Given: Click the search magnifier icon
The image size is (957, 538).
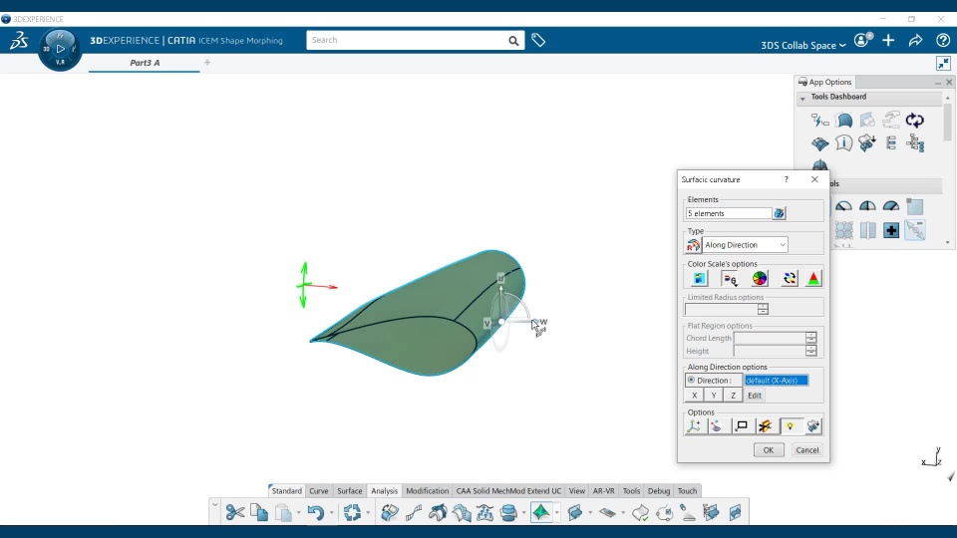Looking at the screenshot, I should click(513, 40).
